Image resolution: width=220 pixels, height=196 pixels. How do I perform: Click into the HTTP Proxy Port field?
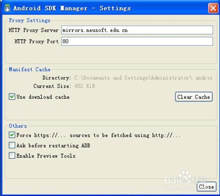[x=137, y=41]
